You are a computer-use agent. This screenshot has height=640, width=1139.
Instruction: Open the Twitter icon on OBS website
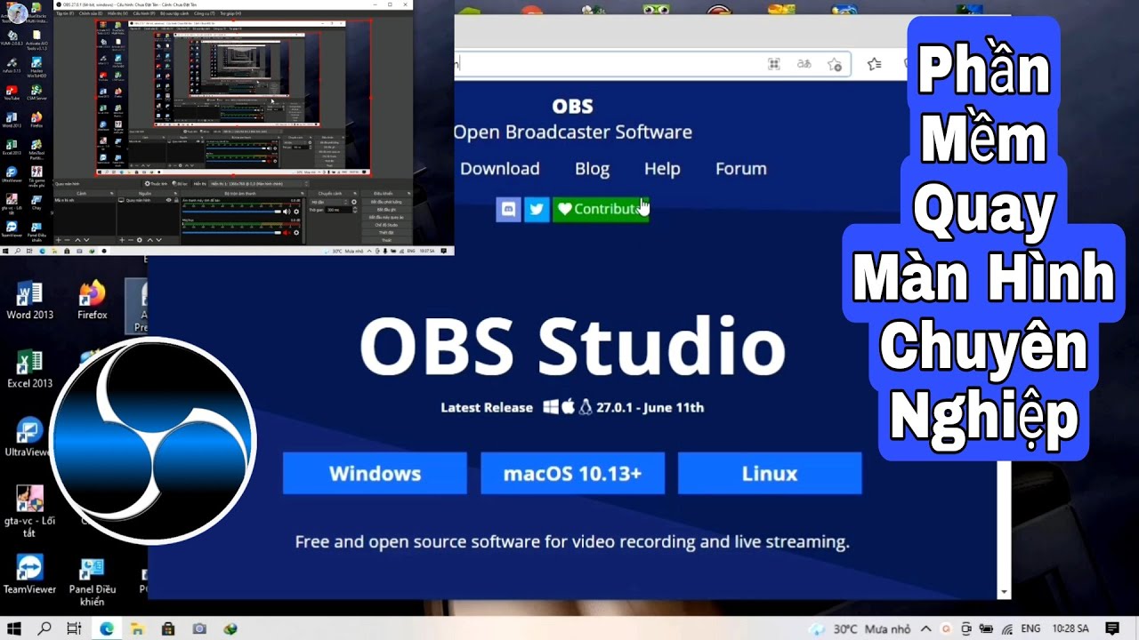[537, 210]
